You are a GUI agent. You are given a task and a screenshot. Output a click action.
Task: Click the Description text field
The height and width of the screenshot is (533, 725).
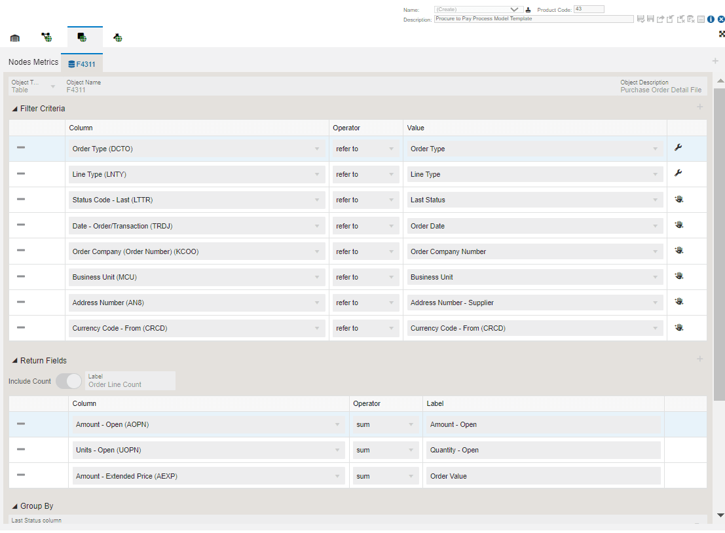click(x=534, y=19)
